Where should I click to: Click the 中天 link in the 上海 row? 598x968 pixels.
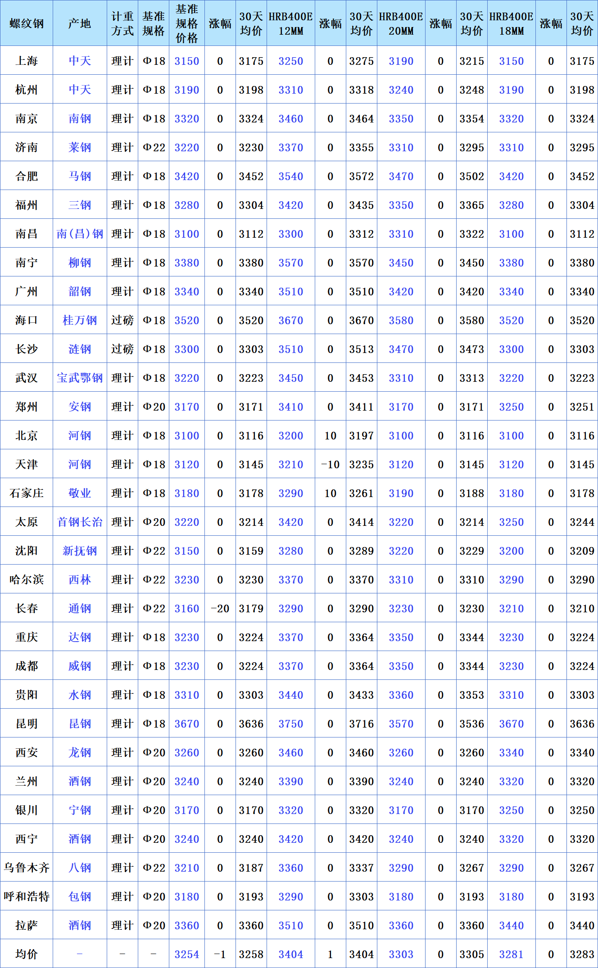click(x=80, y=61)
